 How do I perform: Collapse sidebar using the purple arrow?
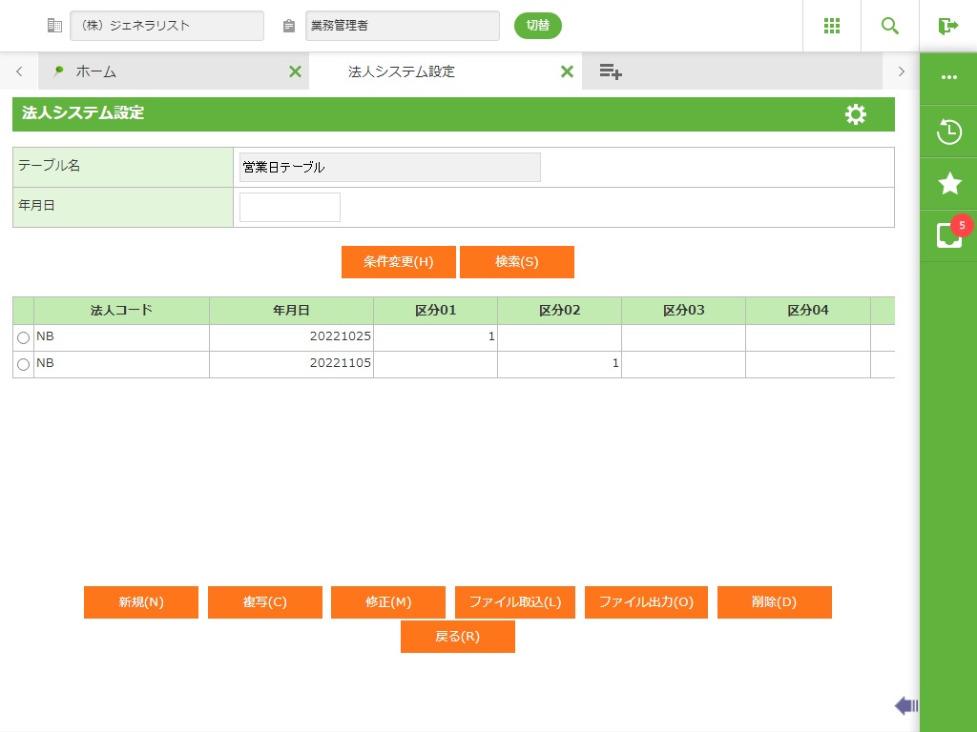pyautogui.click(x=905, y=705)
